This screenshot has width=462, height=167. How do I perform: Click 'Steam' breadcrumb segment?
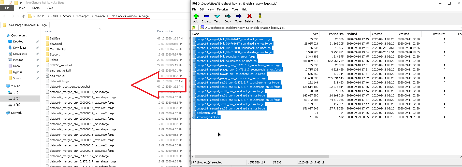[67, 16]
